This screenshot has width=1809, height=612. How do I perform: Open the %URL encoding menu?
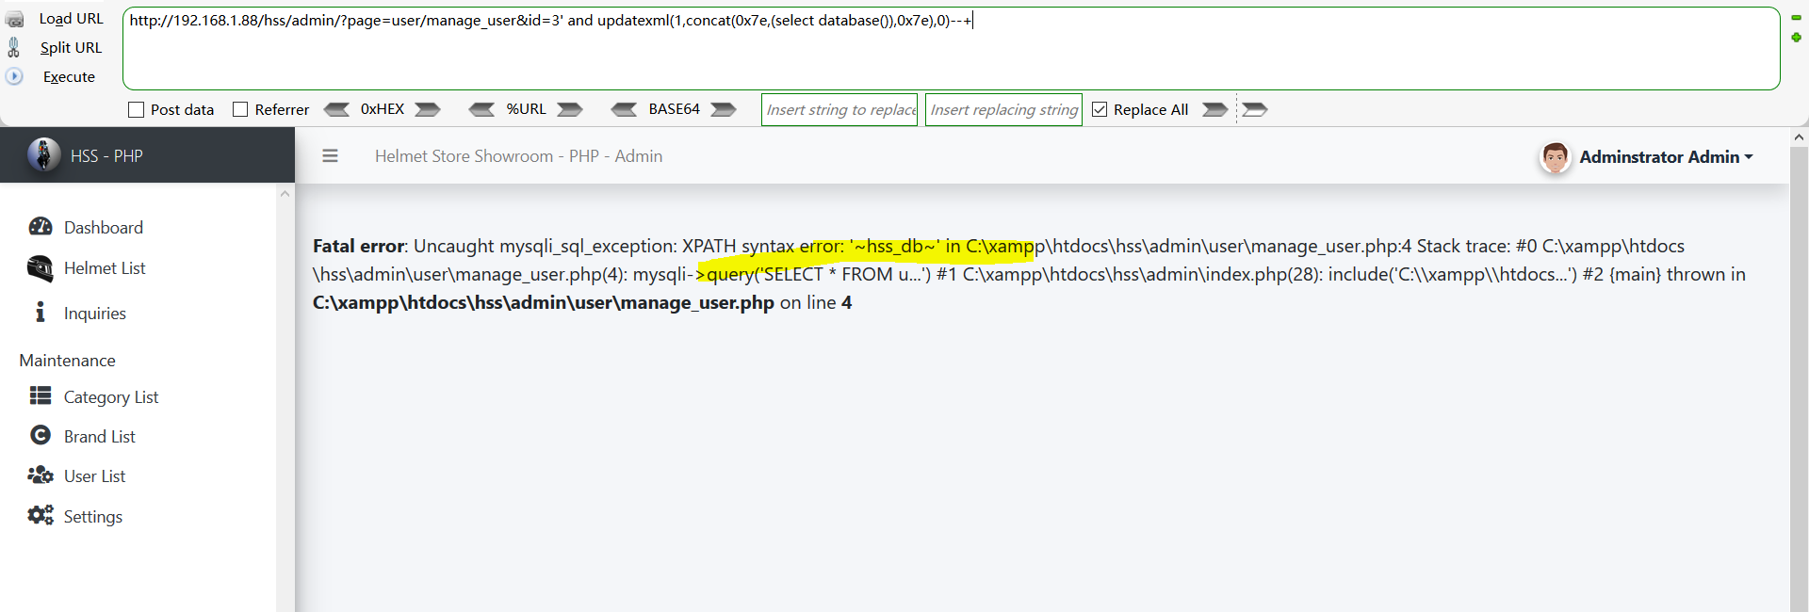[526, 109]
